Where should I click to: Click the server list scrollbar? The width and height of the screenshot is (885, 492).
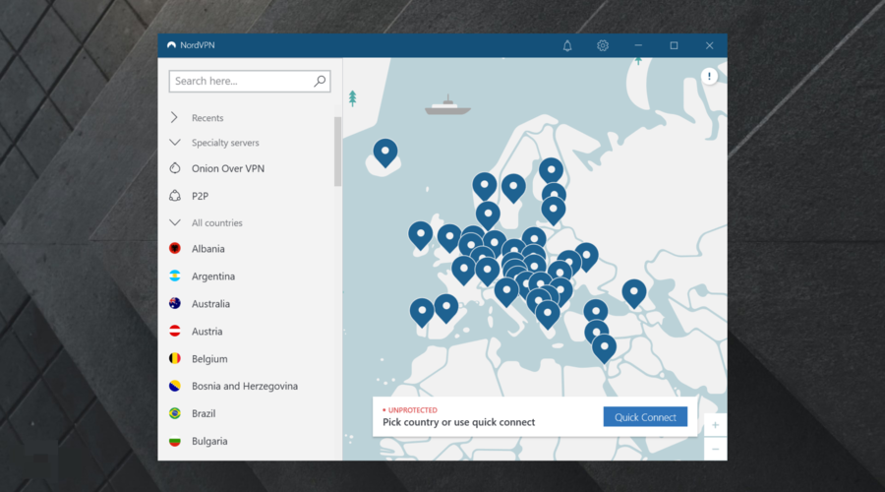click(337, 152)
